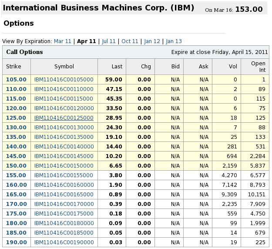Viewport: 272px width, 249px height.
Task: Select last price 3.80 cell
Action: click(x=112, y=175)
